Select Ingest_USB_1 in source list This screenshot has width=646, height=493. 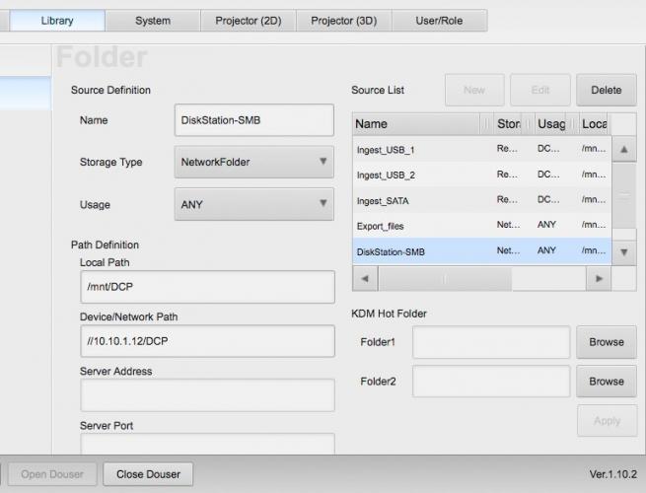pos(421,150)
